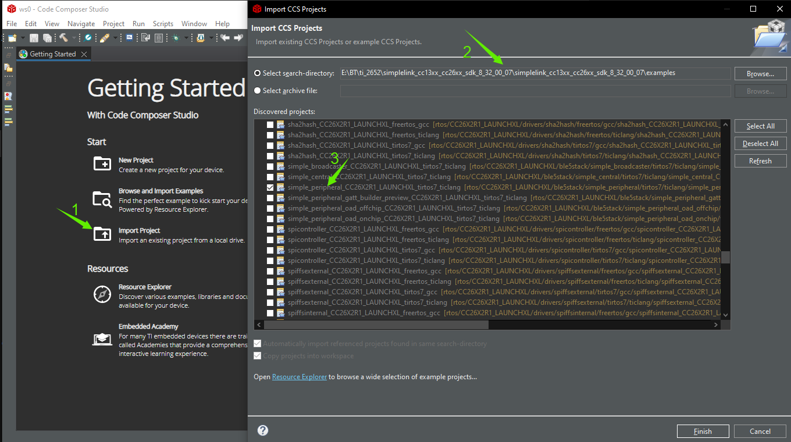791x442 pixels.
Task: Select the 'Select search-directory' radio button
Action: 258,73
